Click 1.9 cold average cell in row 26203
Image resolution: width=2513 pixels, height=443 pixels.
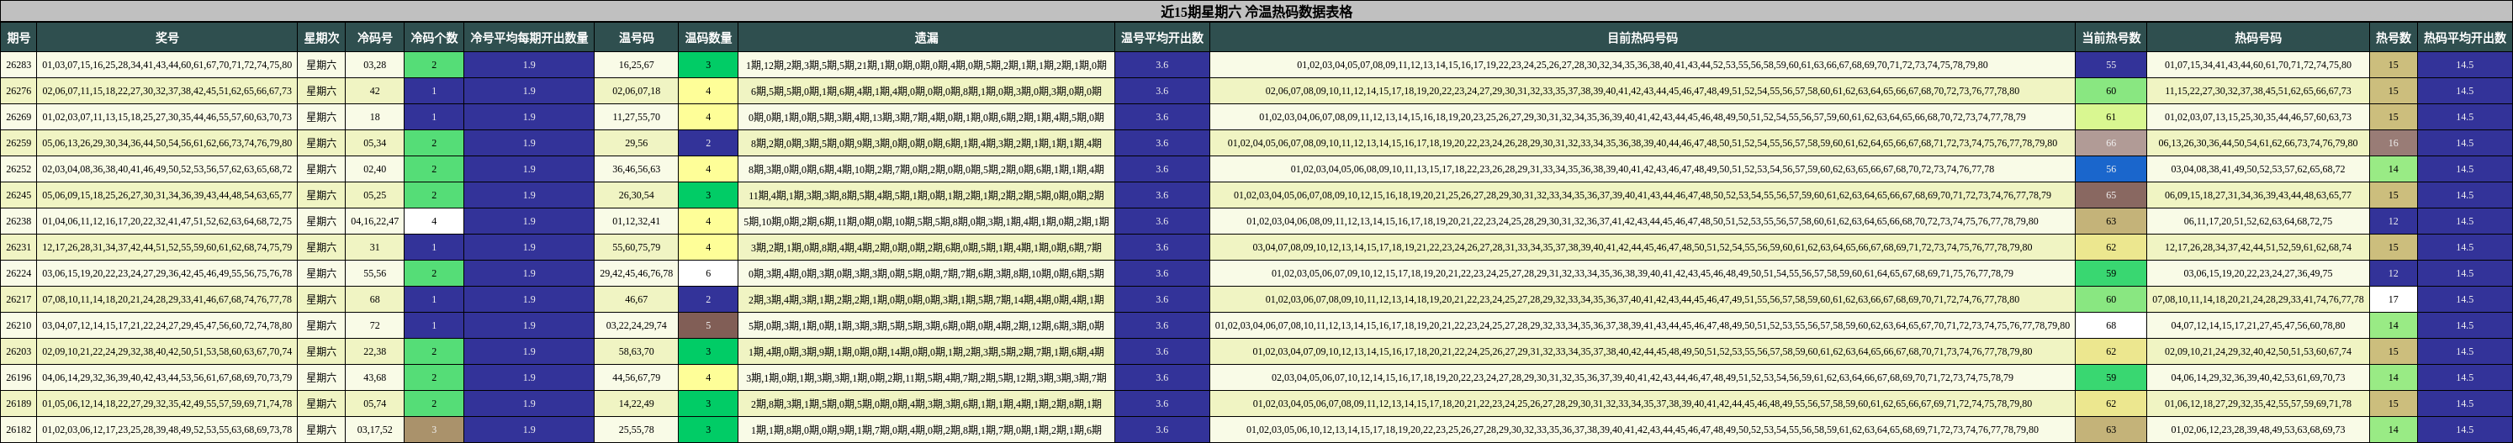(x=529, y=351)
